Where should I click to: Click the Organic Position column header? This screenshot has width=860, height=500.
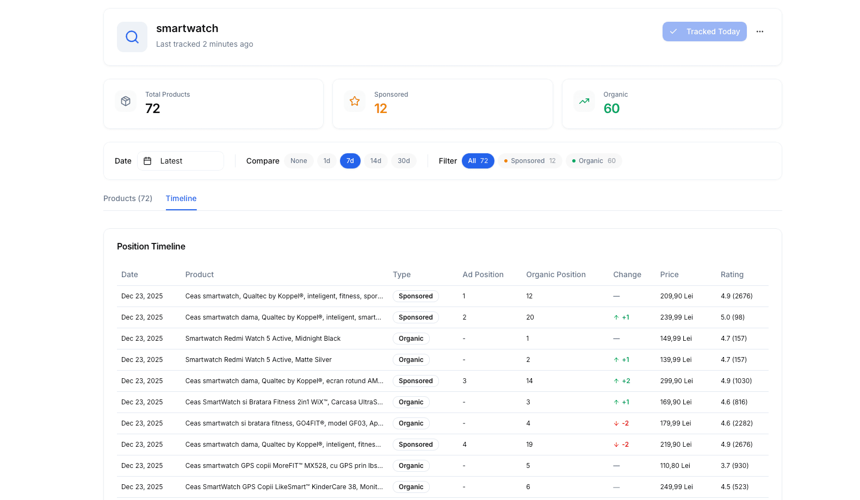coord(555,274)
